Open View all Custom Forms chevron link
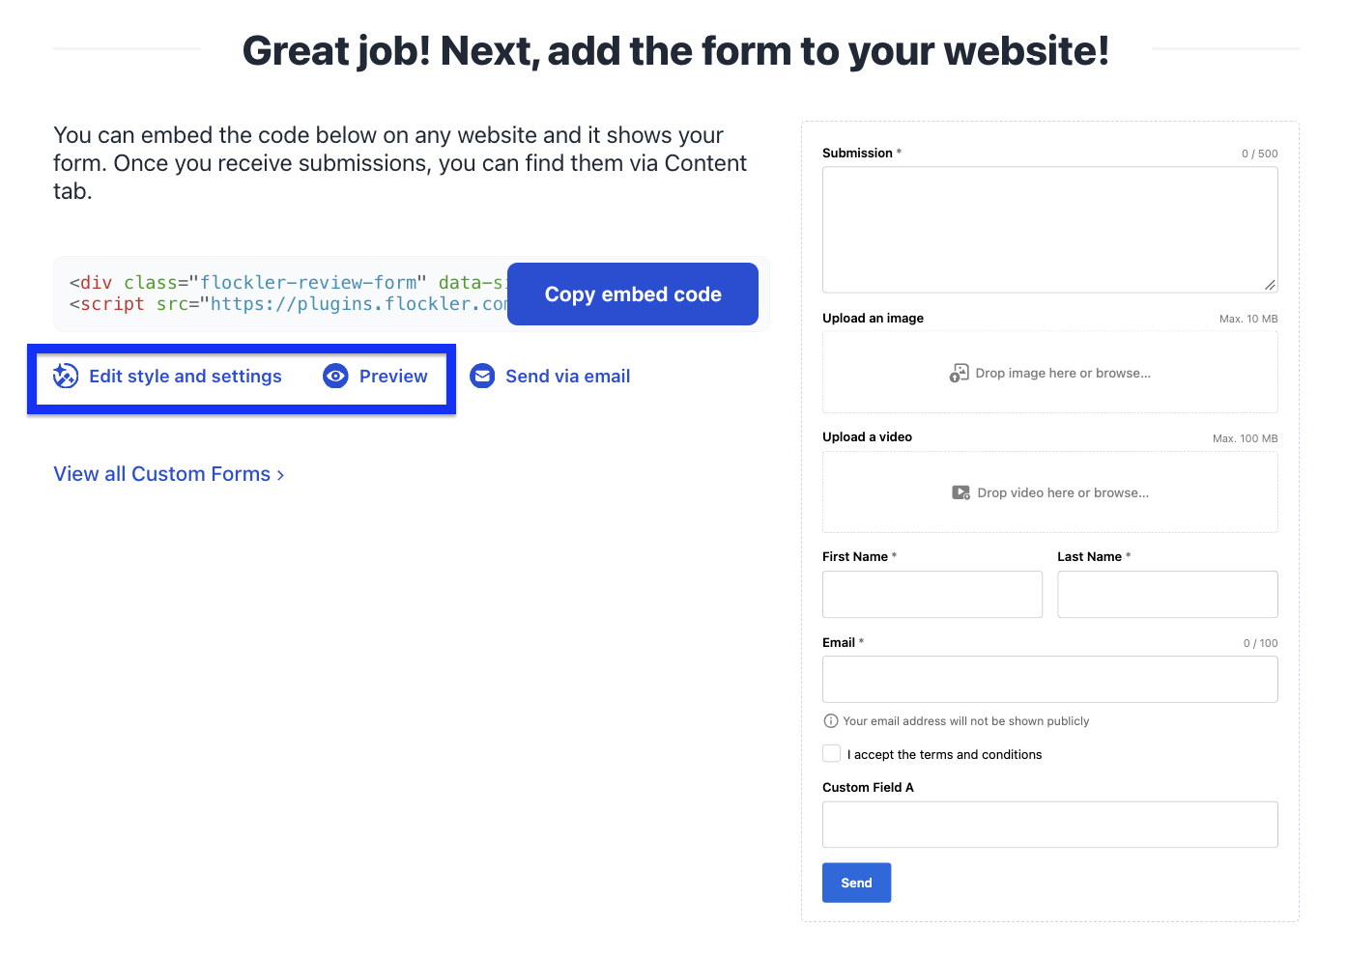Screen dimensions: 1347x954 [169, 474]
